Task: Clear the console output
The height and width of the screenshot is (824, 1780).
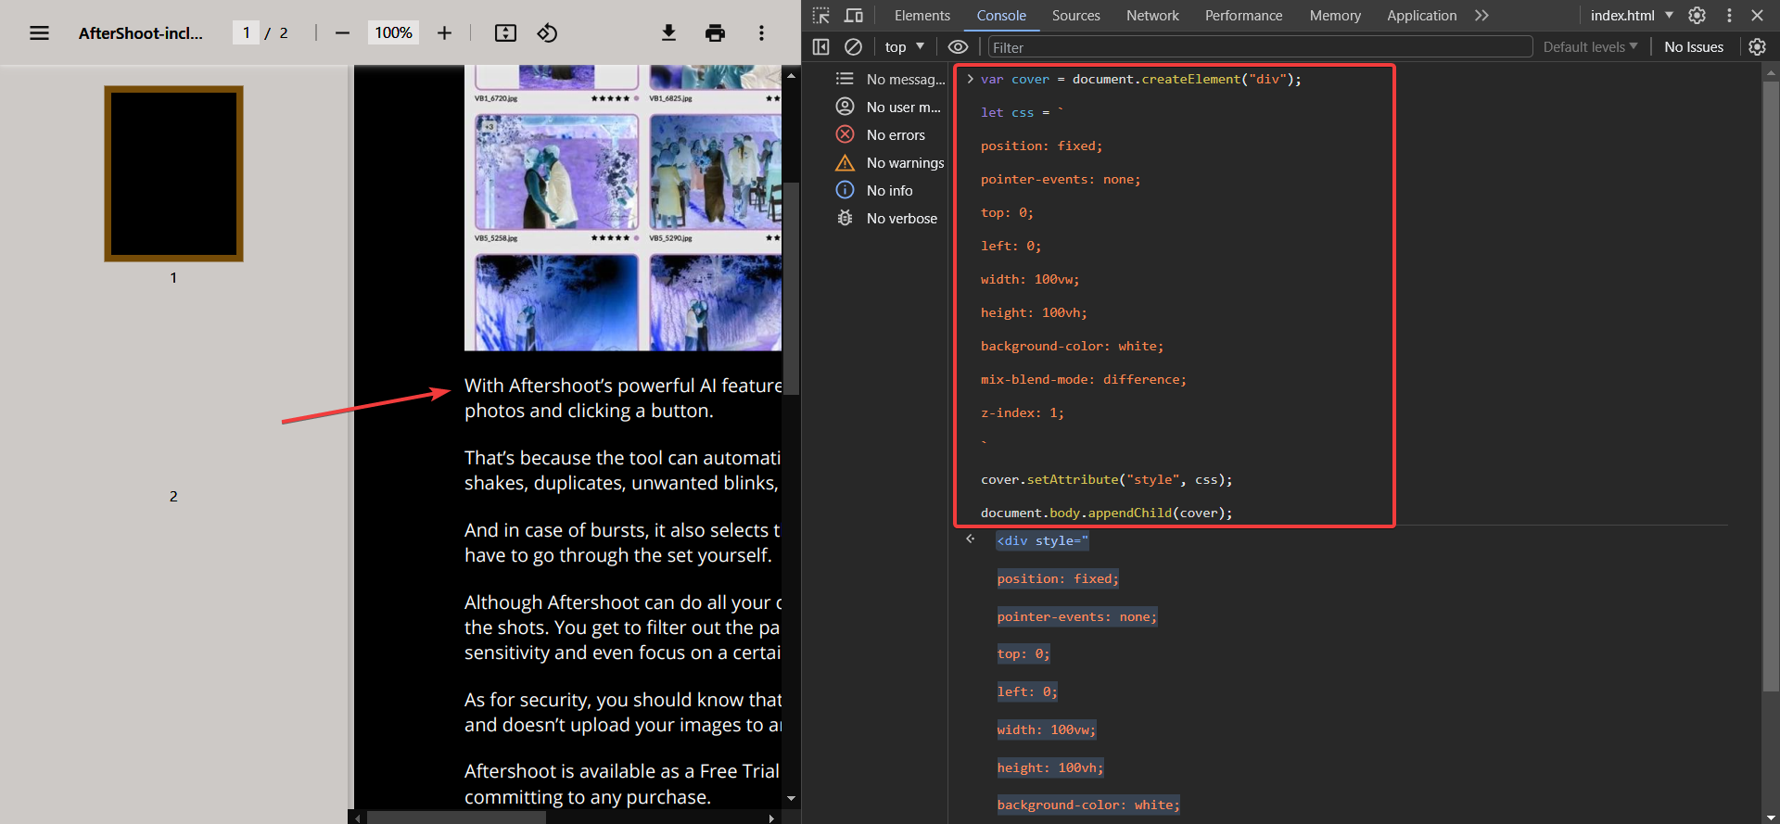Action: click(853, 47)
